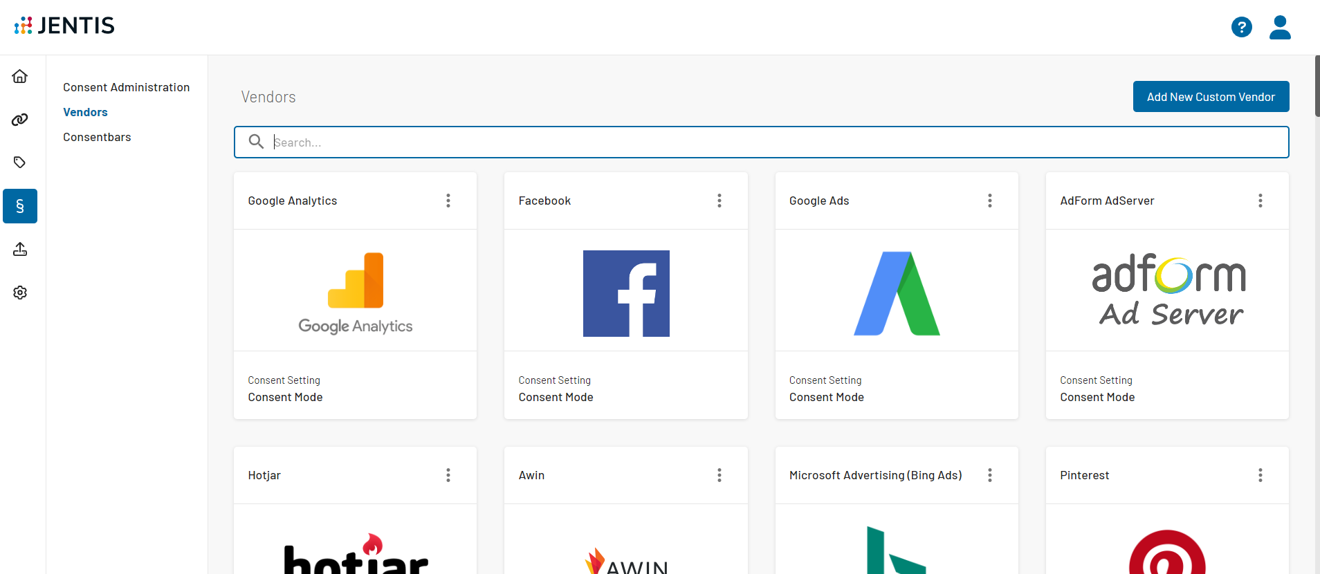The height and width of the screenshot is (574, 1320).
Task: Click the Google Analytics logo thumbnail
Action: (356, 293)
